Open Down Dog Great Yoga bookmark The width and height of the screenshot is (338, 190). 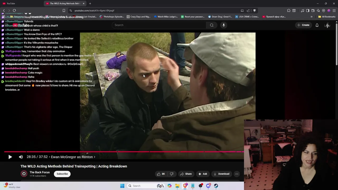click(x=220, y=17)
